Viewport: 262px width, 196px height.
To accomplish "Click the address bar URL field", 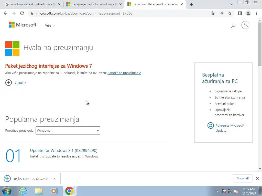I will tap(84, 13).
